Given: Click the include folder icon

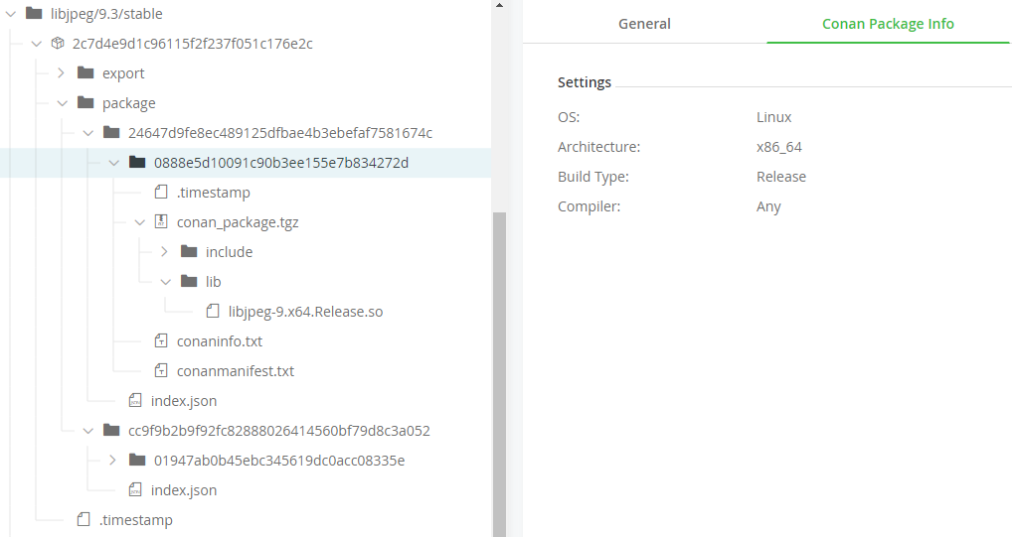Looking at the screenshot, I should pos(189,251).
